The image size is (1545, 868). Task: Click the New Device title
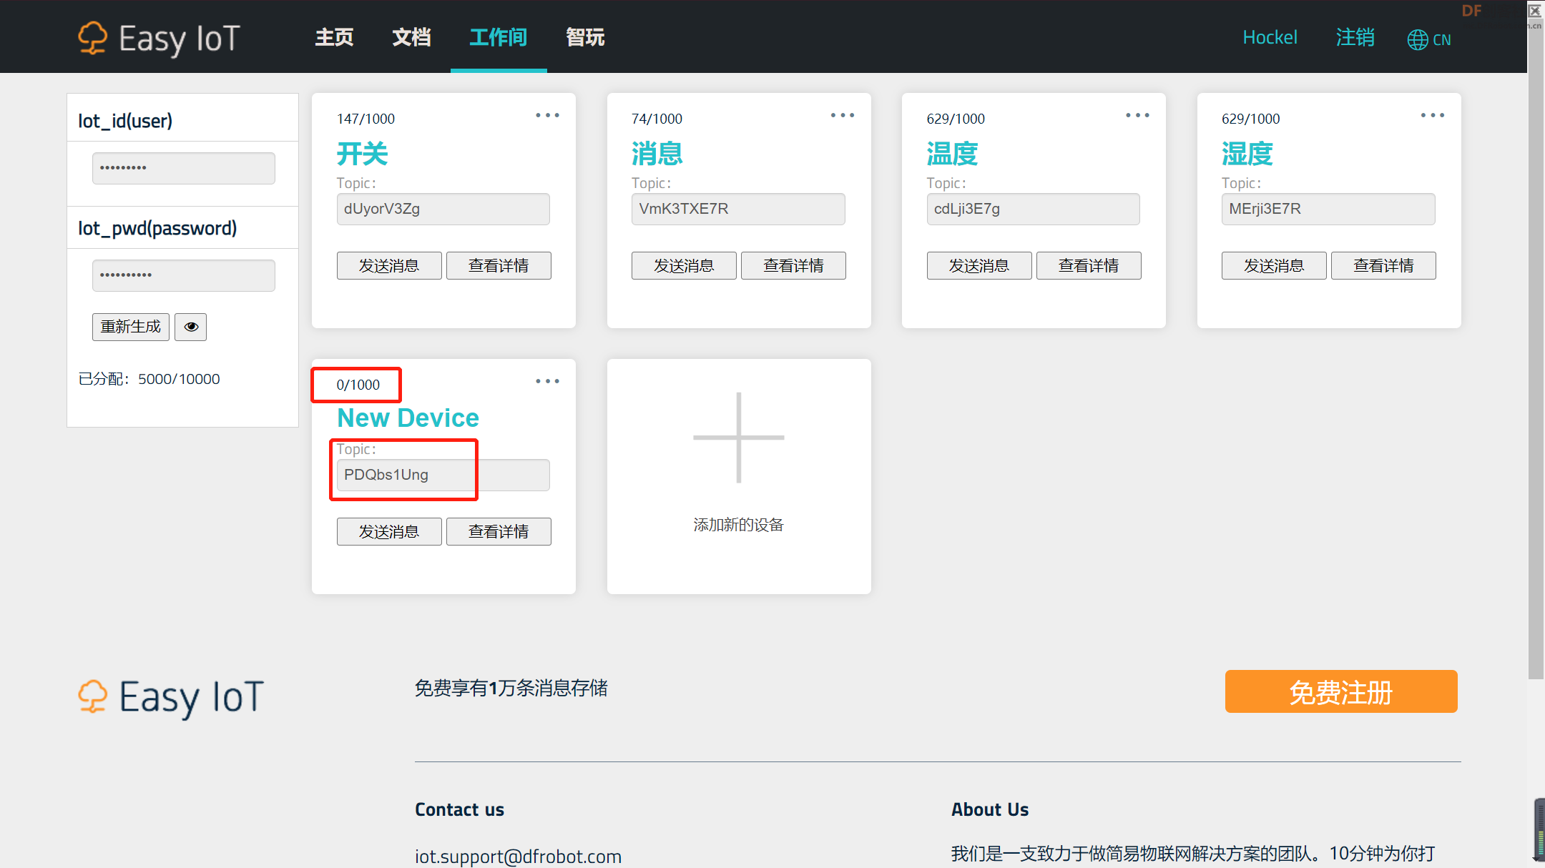pyautogui.click(x=408, y=418)
